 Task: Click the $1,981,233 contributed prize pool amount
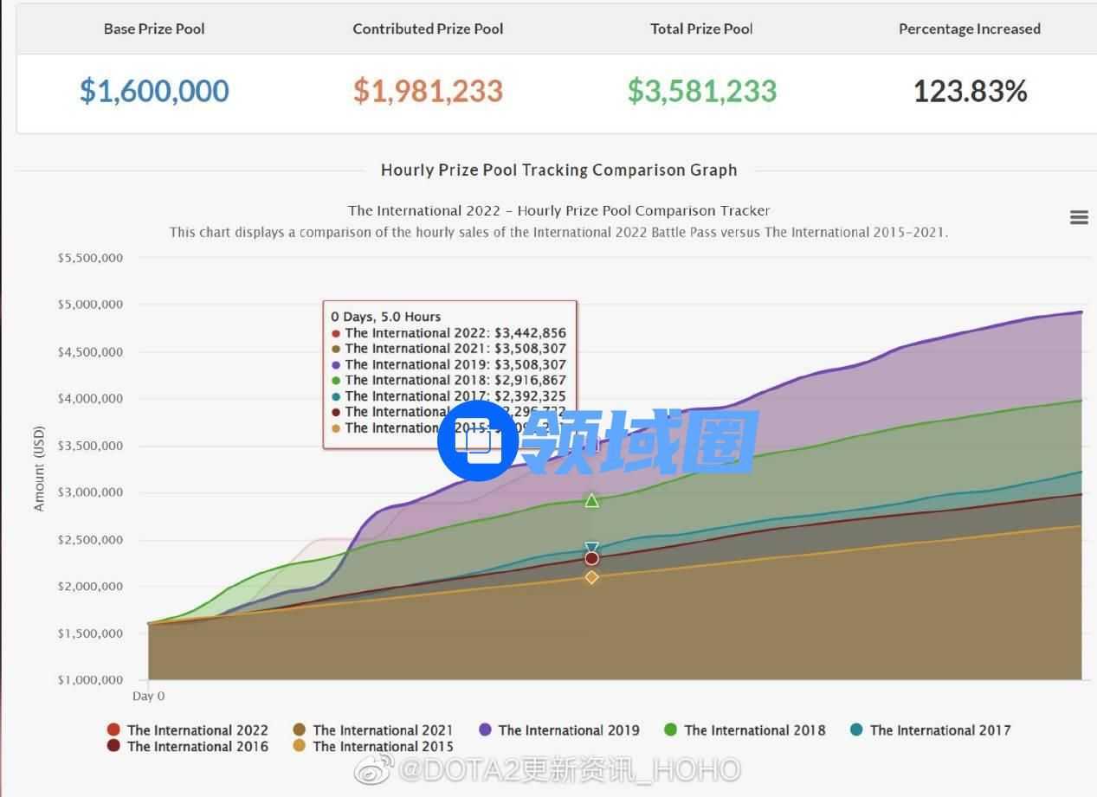(x=428, y=91)
